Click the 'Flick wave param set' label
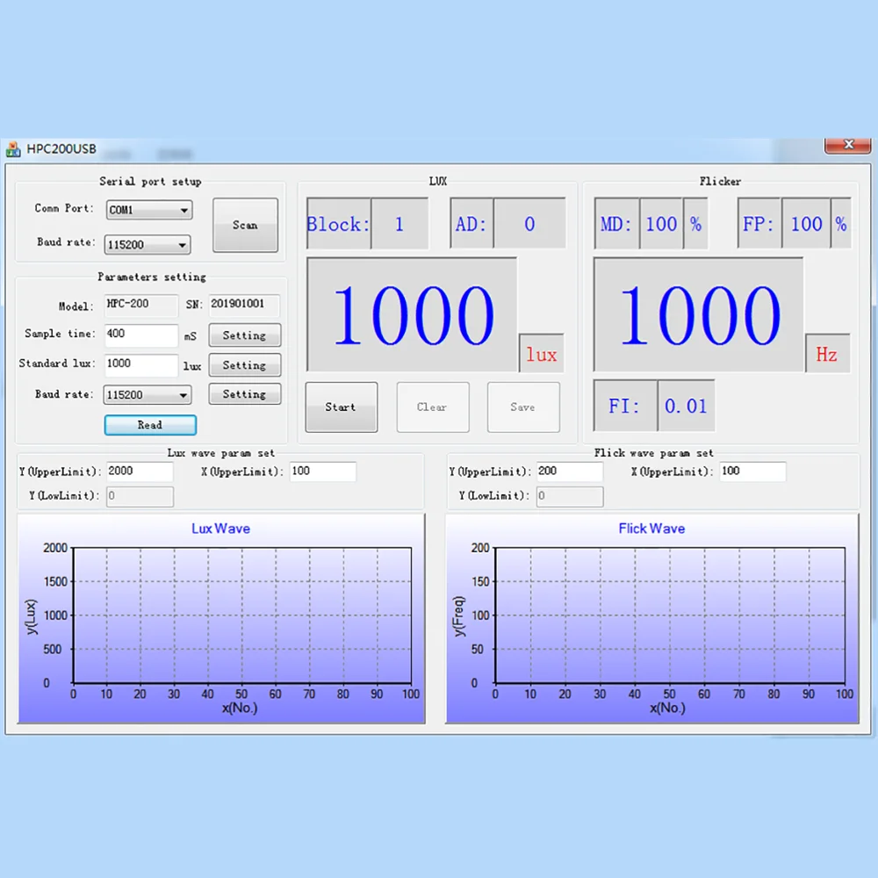The height and width of the screenshot is (878, 878). click(653, 453)
